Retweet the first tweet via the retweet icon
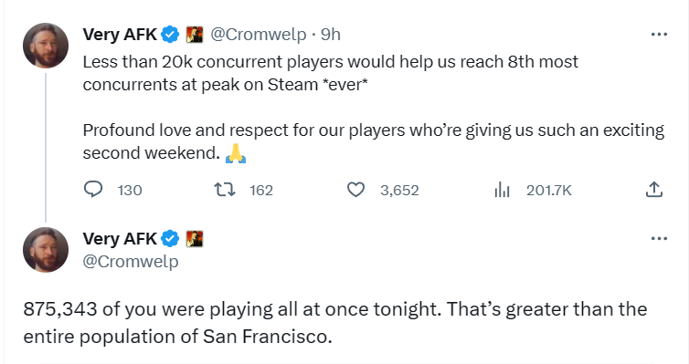 pyautogui.click(x=225, y=190)
